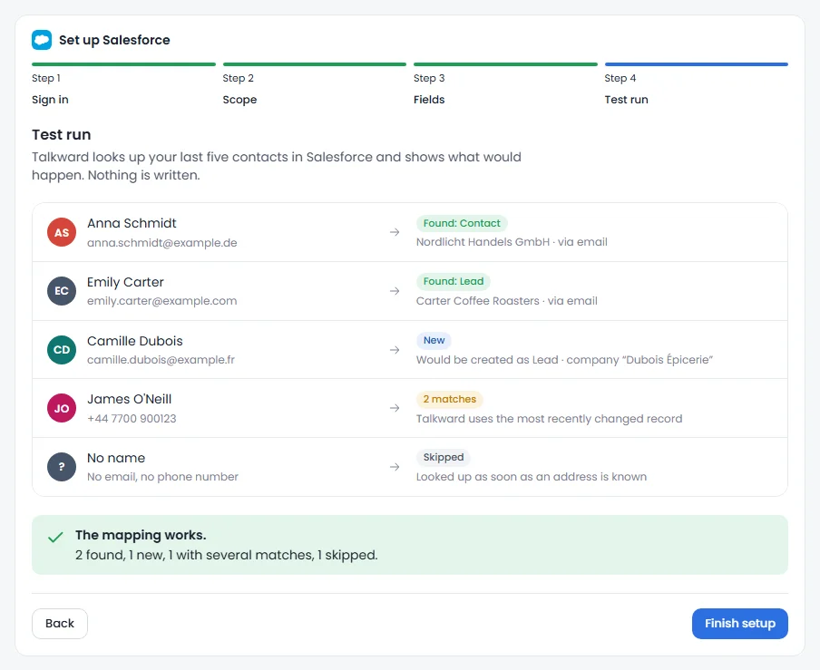
Task: Click the email 'anna.schmidt@example.de'
Action: [162, 243]
